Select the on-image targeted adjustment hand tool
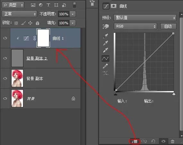183x145 pixels. [105, 26]
